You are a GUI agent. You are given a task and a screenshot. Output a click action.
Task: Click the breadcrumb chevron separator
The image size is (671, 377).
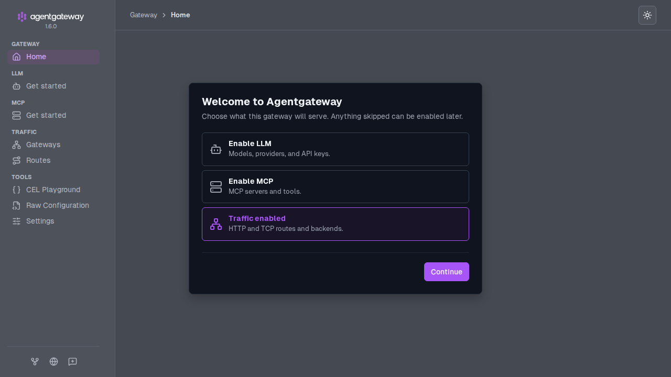coord(164,15)
